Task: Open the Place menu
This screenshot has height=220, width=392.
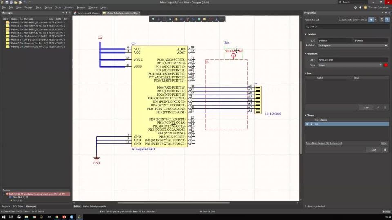Action: (x=38, y=7)
